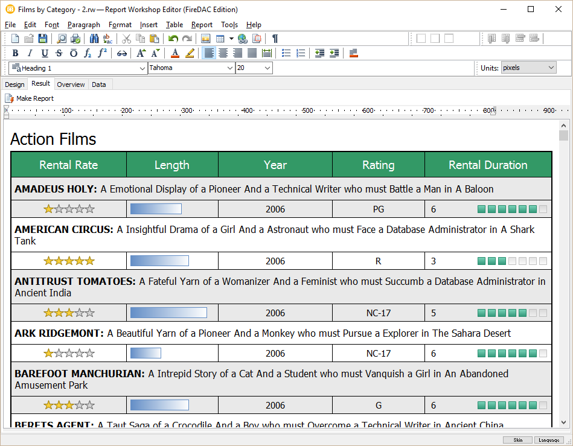The image size is (573, 446).
Task: Click the vertical scrollbar down arrow
Action: (x=563, y=422)
